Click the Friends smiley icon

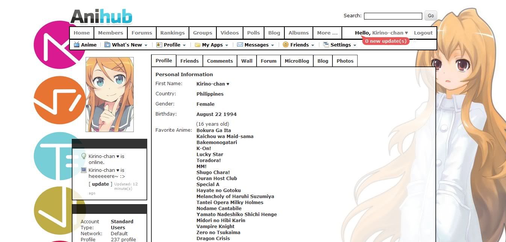pos(286,45)
